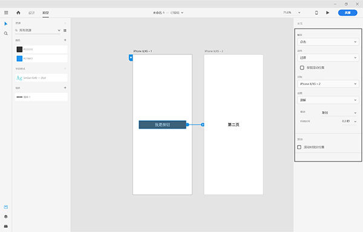Open the duration dropdown showing 0.3 秒
Screen dimensions: 363x232
(x=349, y=121)
